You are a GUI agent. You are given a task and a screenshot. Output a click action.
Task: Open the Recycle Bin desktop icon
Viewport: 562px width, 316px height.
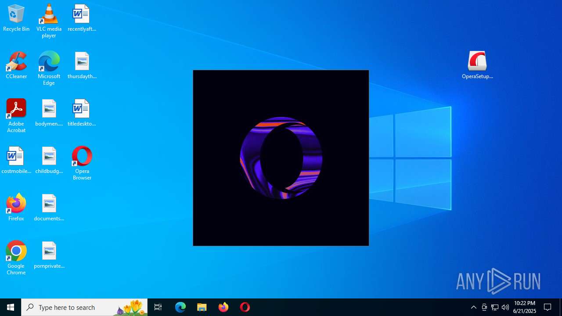pos(16,18)
